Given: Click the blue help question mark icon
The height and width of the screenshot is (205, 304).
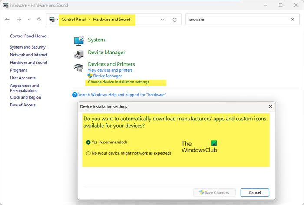Looking at the screenshot, I should (x=75, y=94).
